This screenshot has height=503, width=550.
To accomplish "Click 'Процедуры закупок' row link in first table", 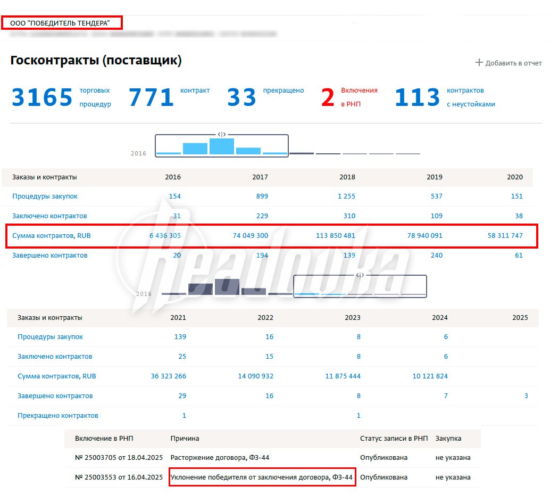I will point(45,196).
